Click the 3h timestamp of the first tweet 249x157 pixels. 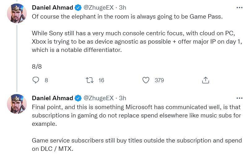pyautogui.click(x=123, y=8)
